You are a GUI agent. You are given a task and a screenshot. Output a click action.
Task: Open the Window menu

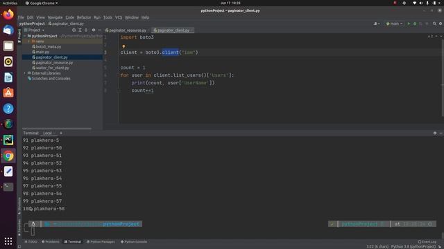pos(132,17)
